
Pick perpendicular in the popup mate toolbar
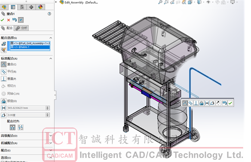196,103
